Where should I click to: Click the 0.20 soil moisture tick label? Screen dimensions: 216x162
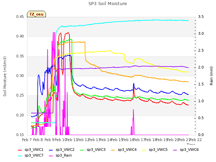(x=20, y=115)
